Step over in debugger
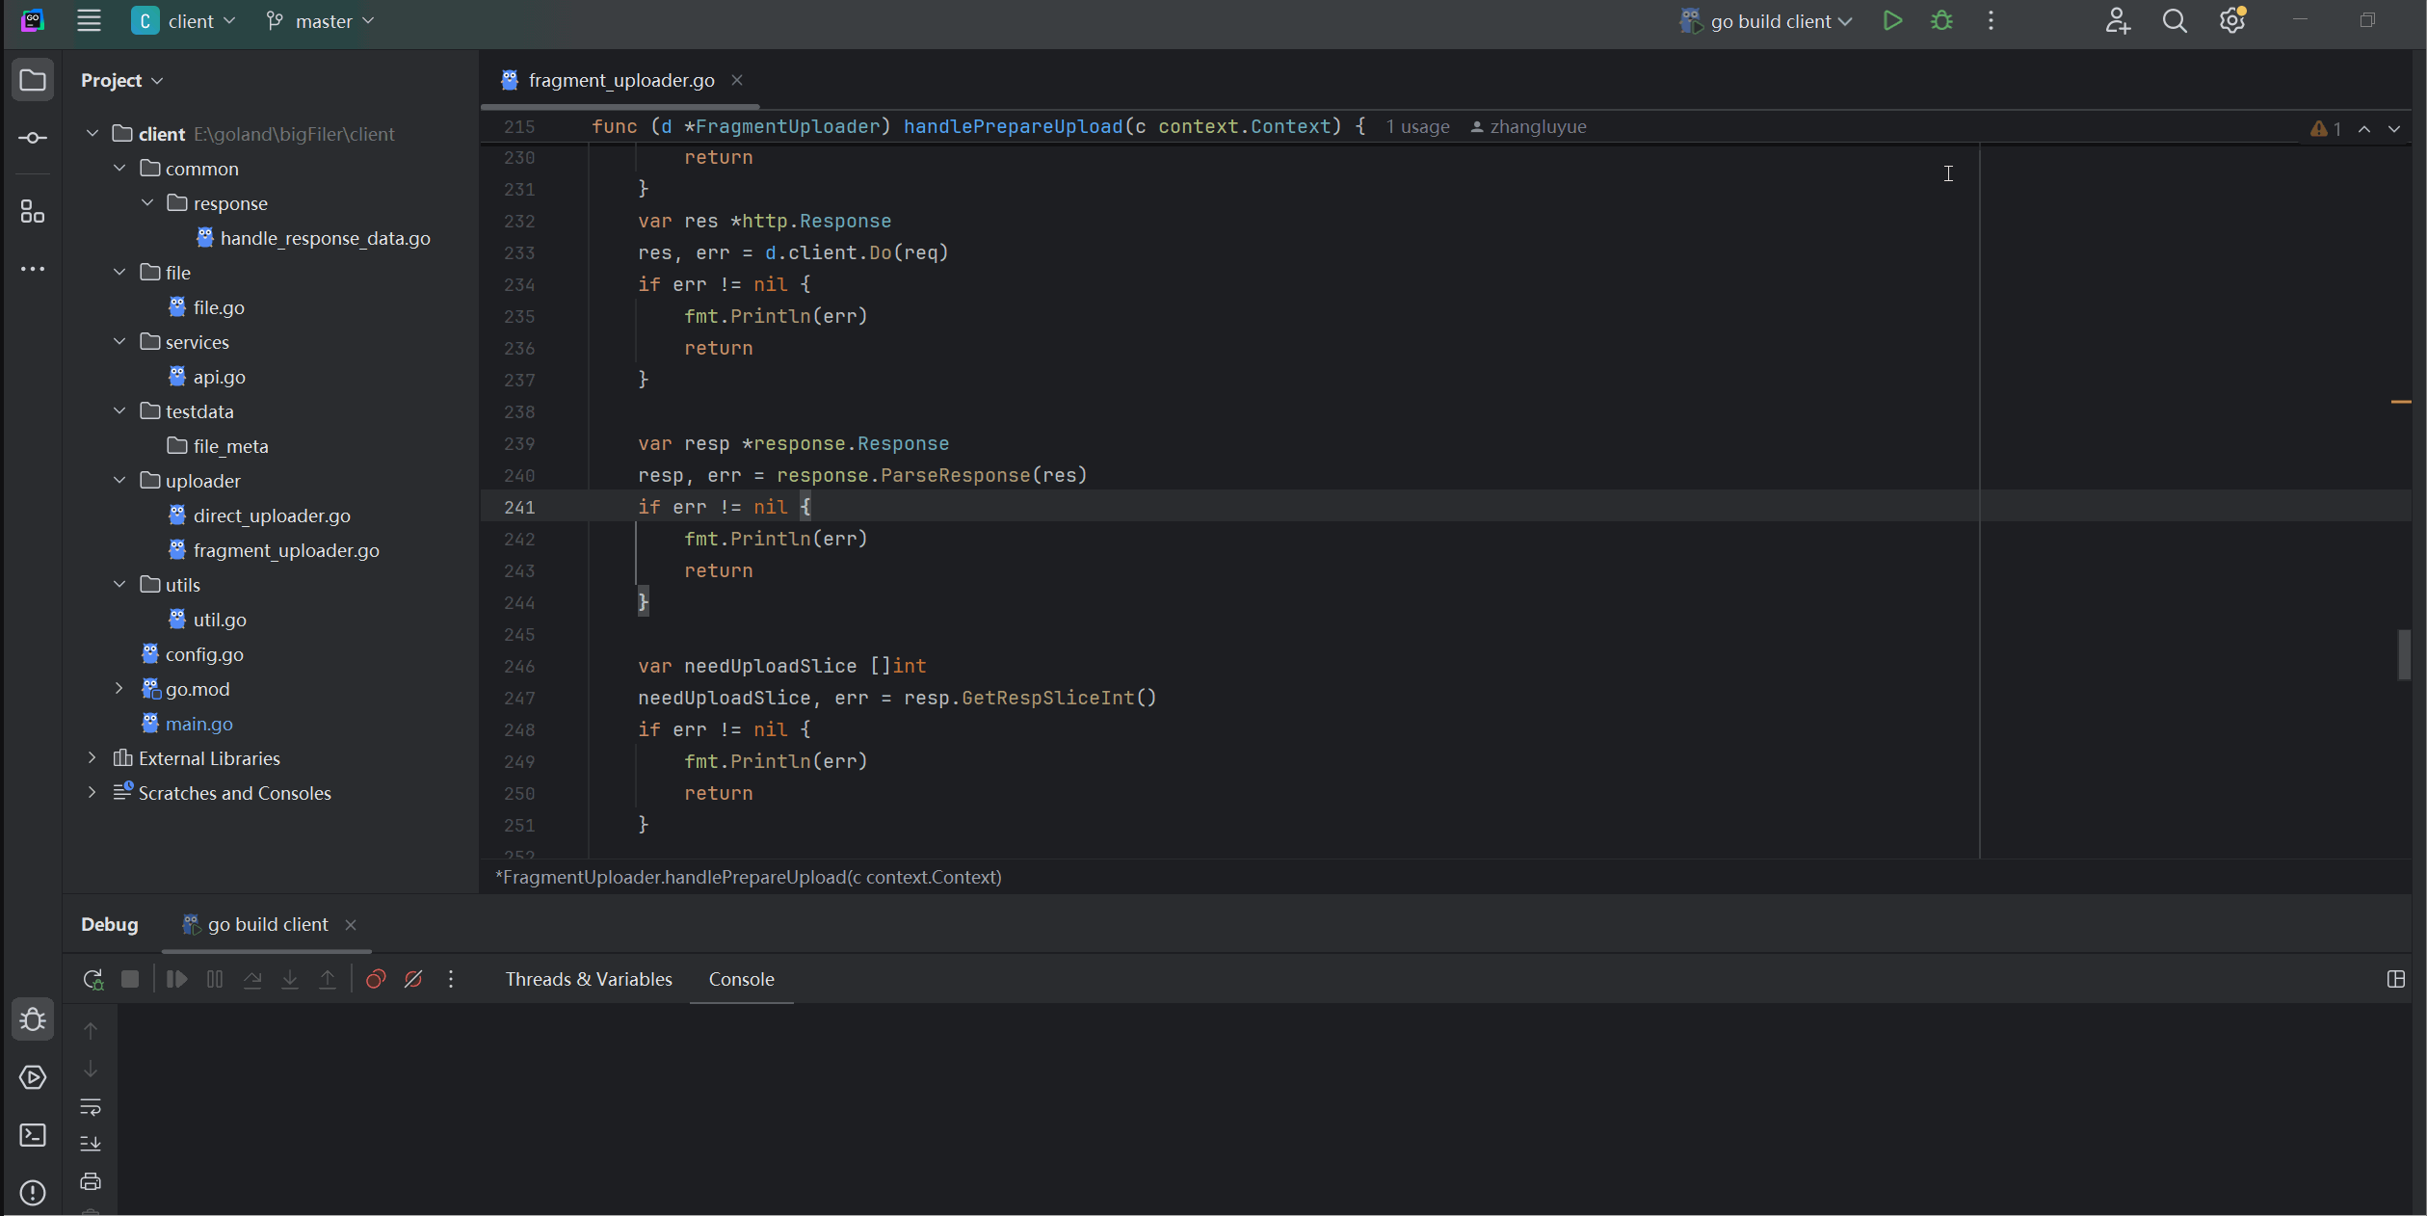 tap(252, 979)
